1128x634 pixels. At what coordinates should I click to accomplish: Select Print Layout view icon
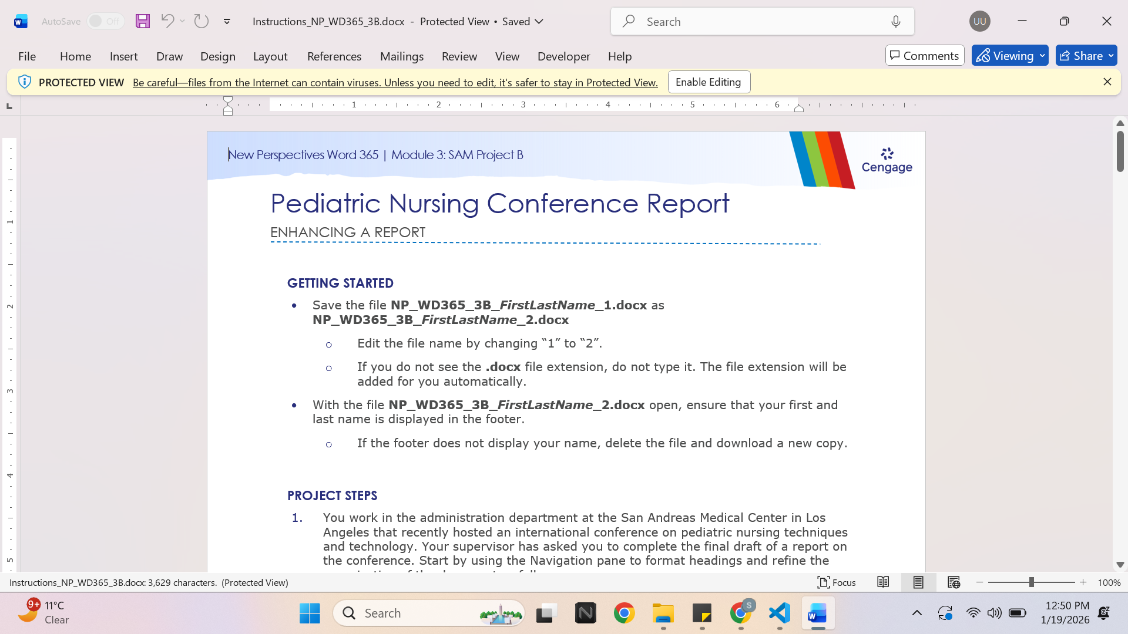pos(918,582)
